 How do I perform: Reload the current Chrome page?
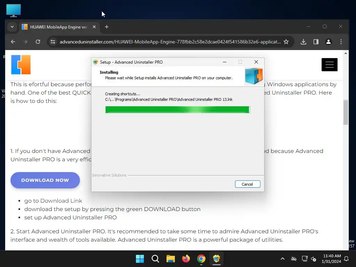click(38, 42)
